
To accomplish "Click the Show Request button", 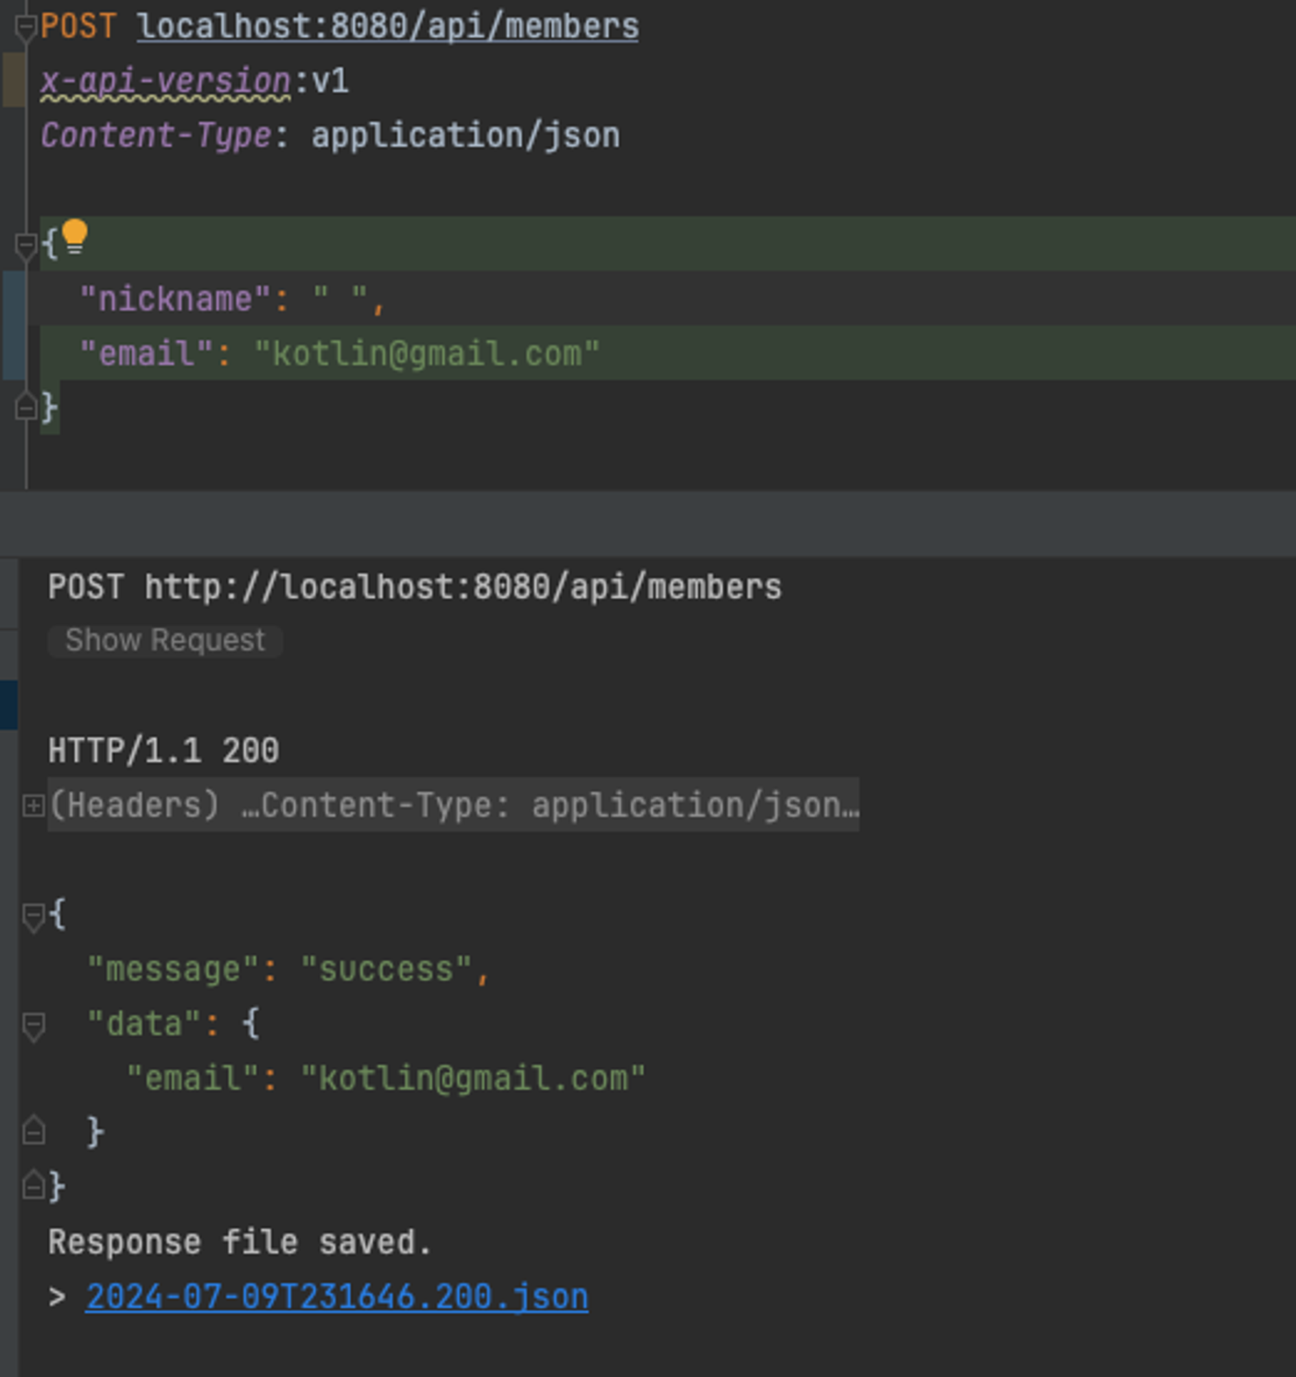I will [x=165, y=641].
